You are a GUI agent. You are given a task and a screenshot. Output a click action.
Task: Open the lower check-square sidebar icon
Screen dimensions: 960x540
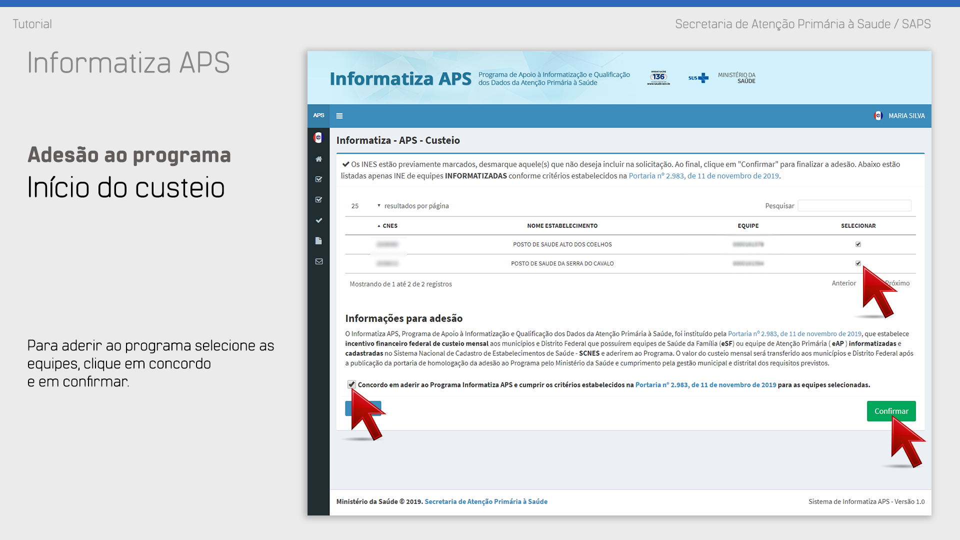pyautogui.click(x=318, y=199)
